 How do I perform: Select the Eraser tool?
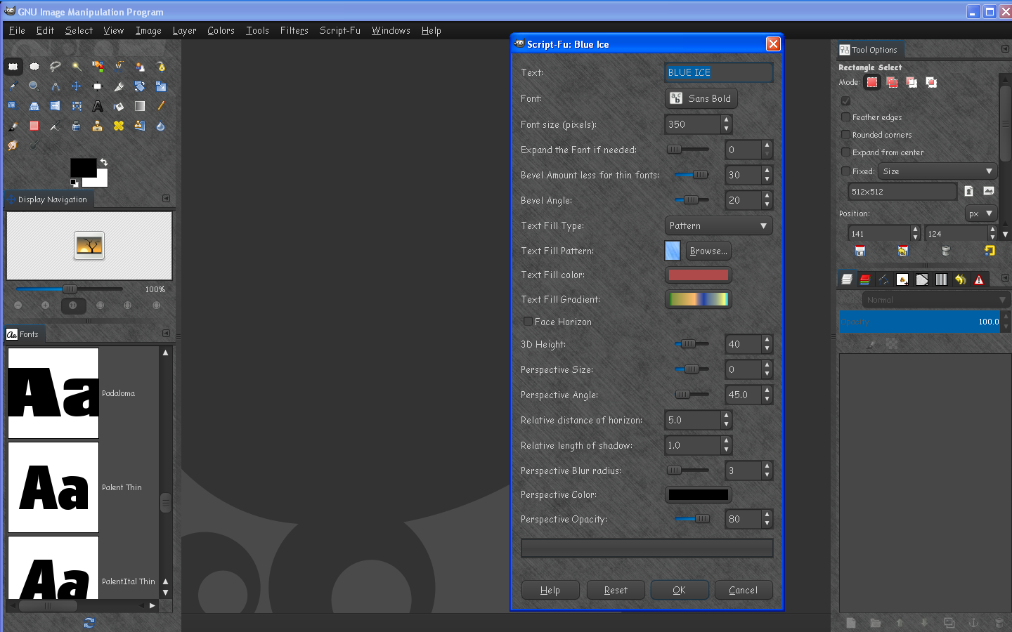[34, 126]
